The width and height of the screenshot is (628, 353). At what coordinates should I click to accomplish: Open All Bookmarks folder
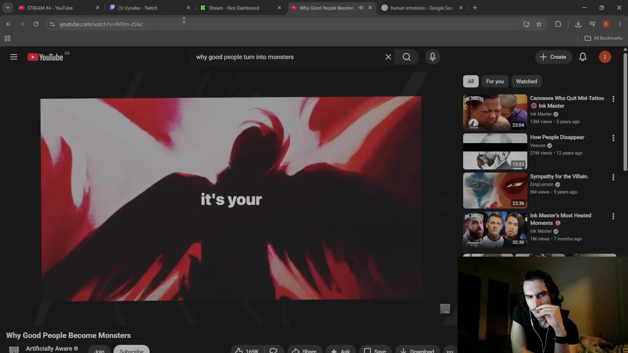(x=603, y=38)
